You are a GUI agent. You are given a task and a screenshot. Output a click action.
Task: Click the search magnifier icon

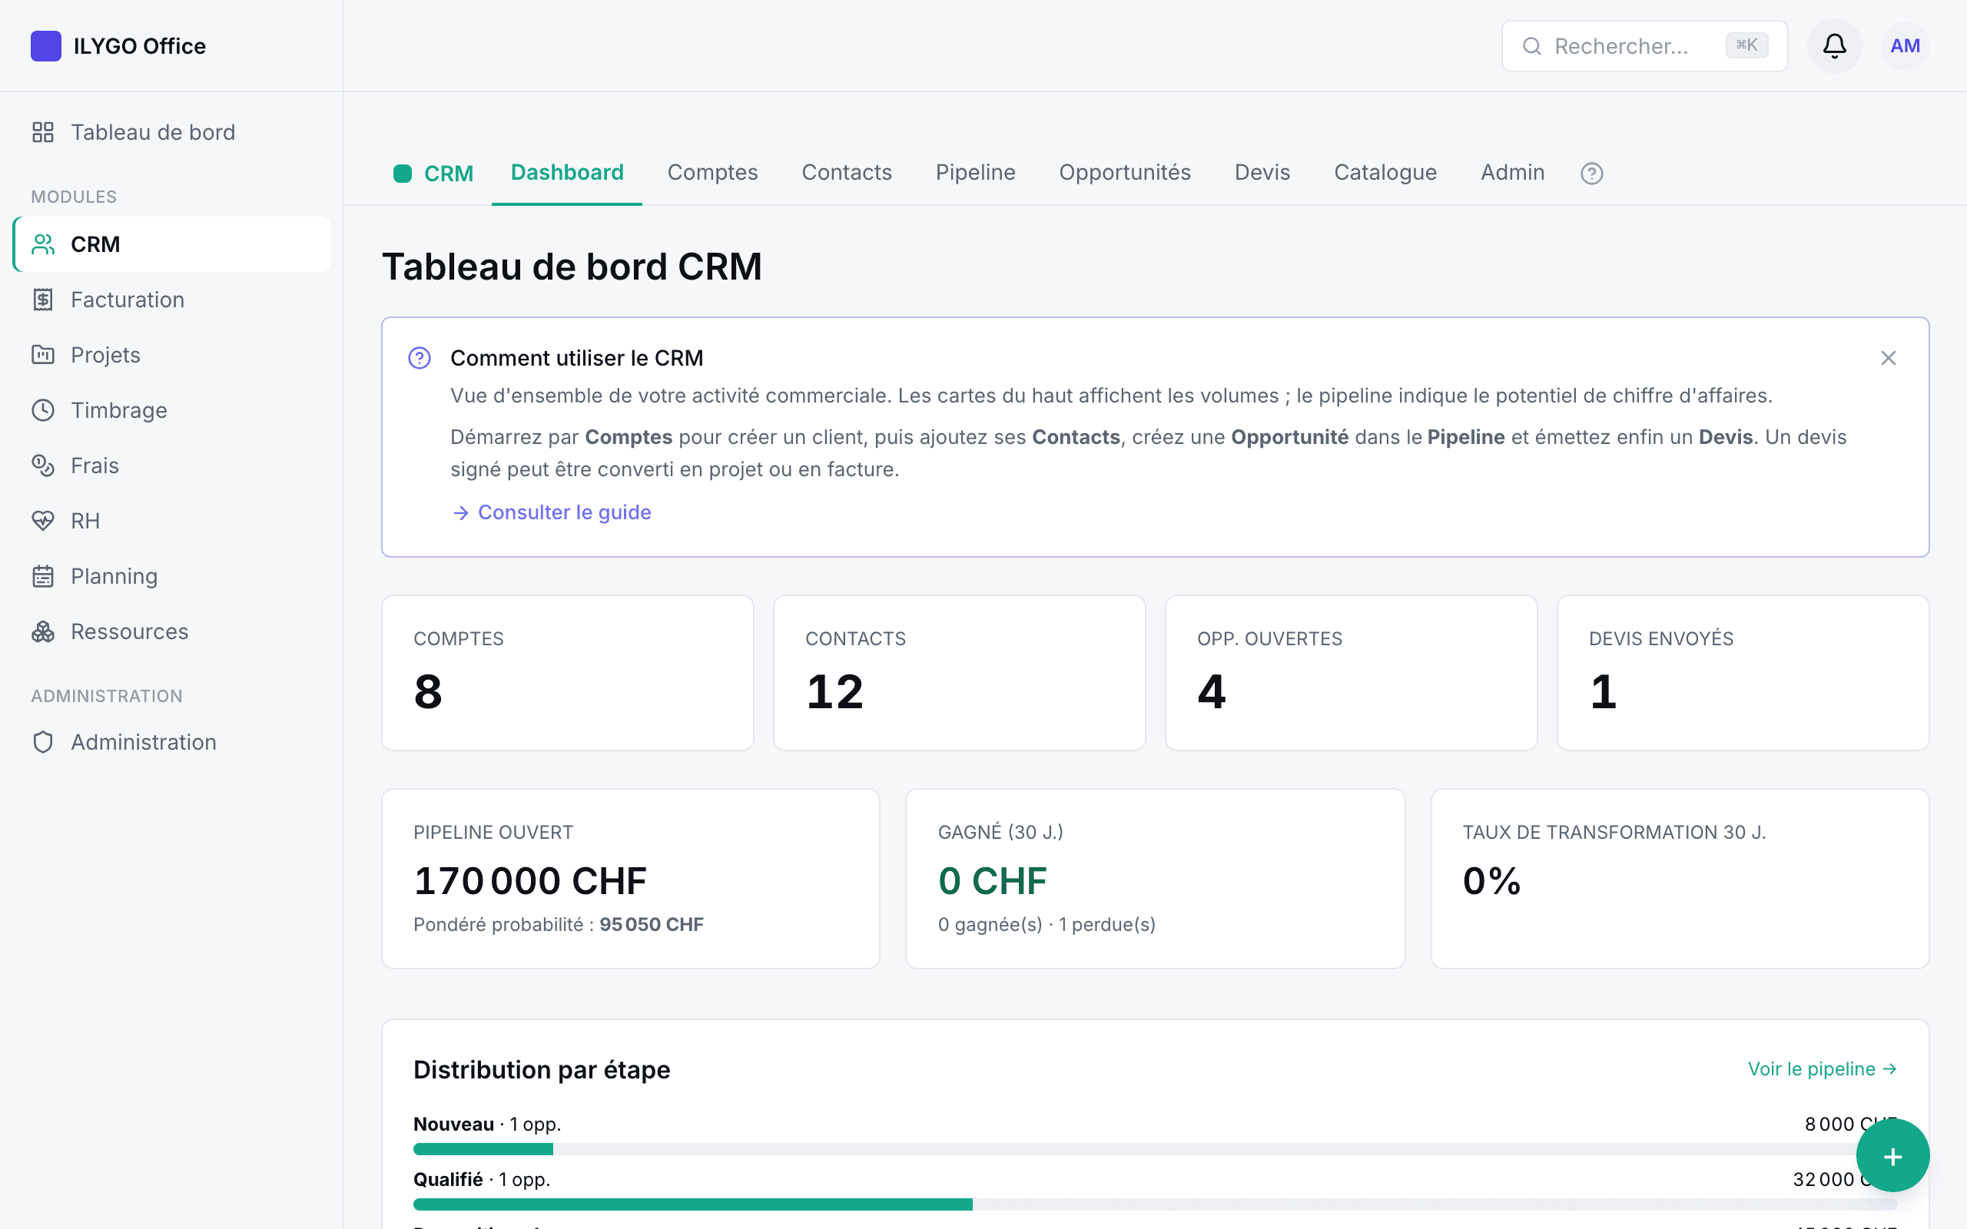click(x=1531, y=46)
